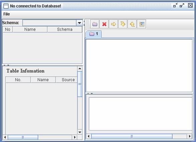Click the Name column header in schema table
The height and width of the screenshot is (142, 196).
point(30,29)
